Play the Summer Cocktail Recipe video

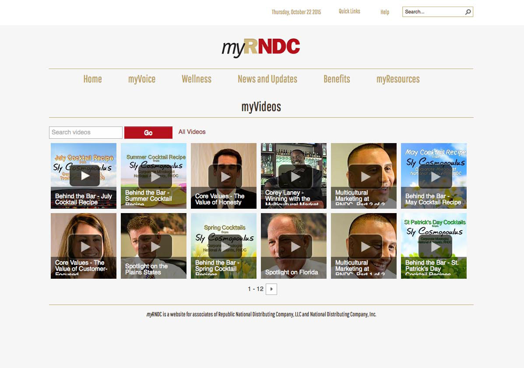click(x=155, y=177)
